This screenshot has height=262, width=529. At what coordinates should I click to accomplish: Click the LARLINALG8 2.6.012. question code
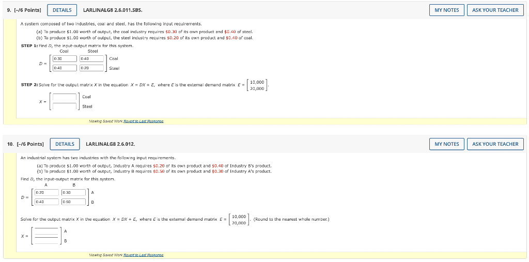click(111, 144)
